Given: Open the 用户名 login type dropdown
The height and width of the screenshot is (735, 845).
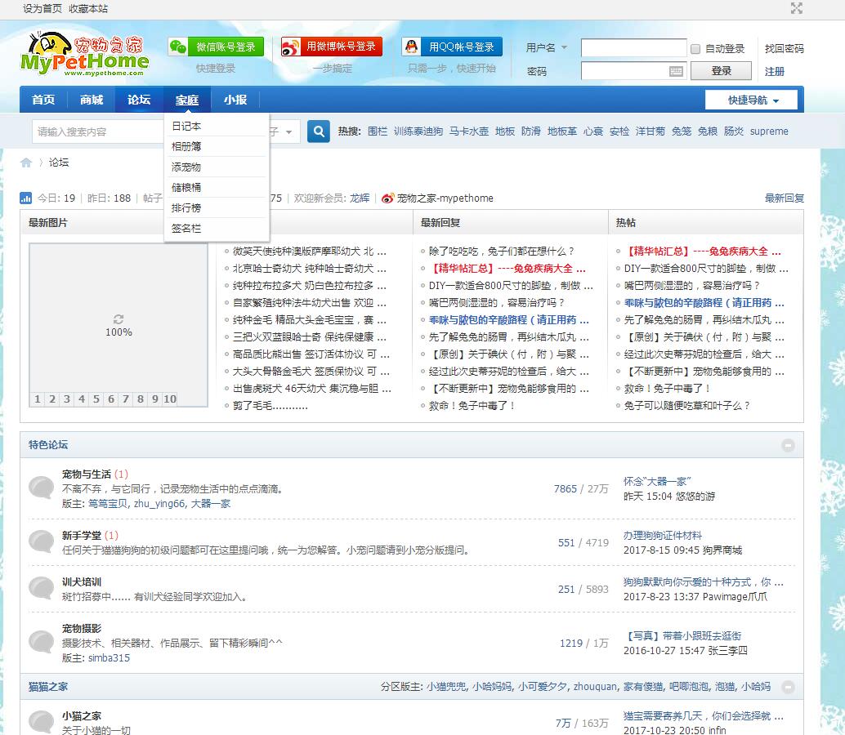Looking at the screenshot, I should point(547,48).
